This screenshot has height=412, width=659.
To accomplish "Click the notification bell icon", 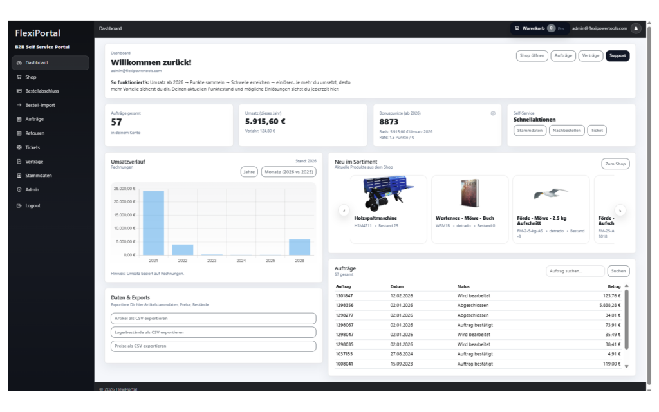I will pos(636,28).
